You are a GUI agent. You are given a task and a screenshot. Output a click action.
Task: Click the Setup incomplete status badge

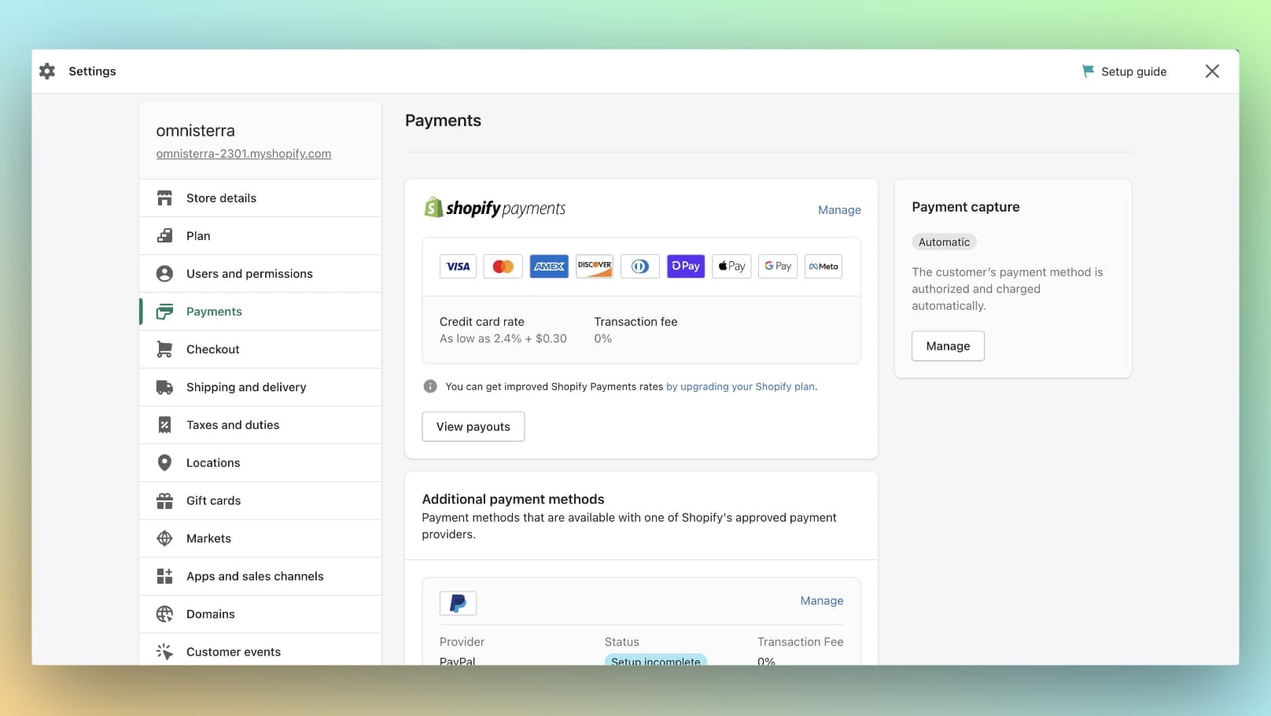(x=656, y=660)
